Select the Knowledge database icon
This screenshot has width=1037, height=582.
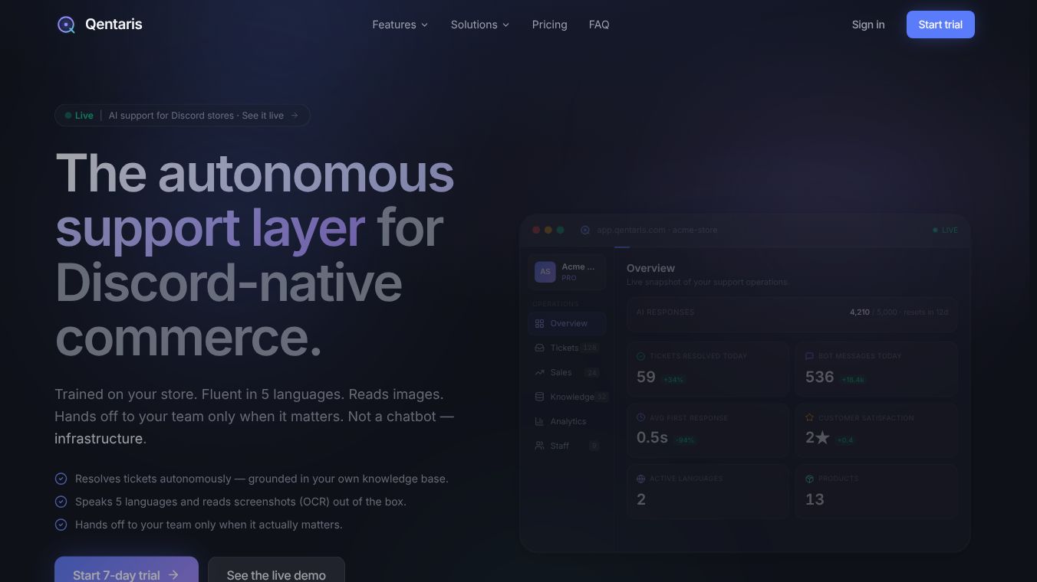pyautogui.click(x=539, y=397)
